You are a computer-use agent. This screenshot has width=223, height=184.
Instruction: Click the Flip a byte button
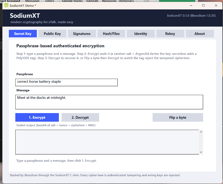point(178,117)
